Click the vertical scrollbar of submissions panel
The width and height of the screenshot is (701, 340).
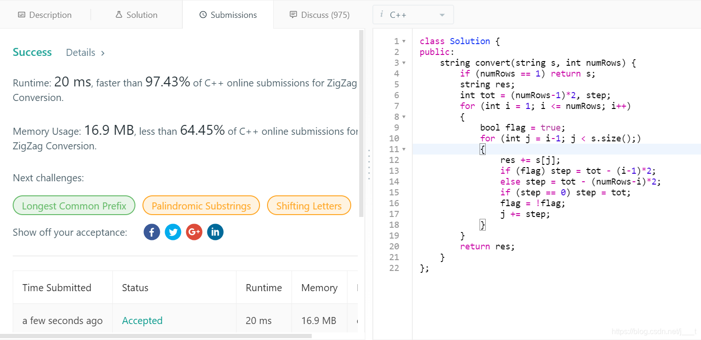tap(361, 123)
